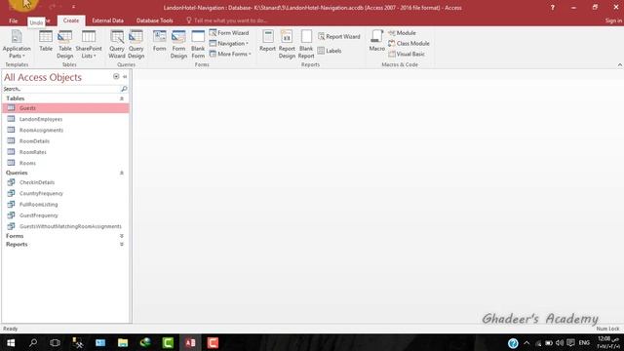Select the CountryFrequency query
The width and height of the screenshot is (624, 351).
pos(65,193)
